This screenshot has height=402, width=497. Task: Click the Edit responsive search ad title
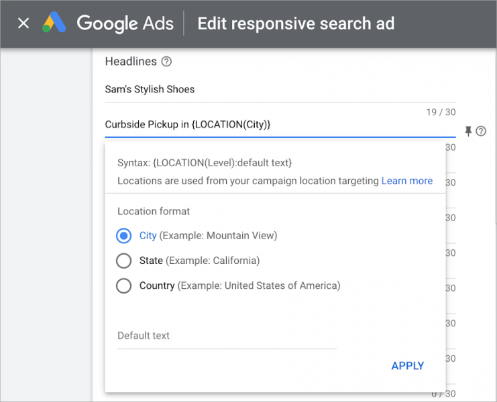pos(296,24)
